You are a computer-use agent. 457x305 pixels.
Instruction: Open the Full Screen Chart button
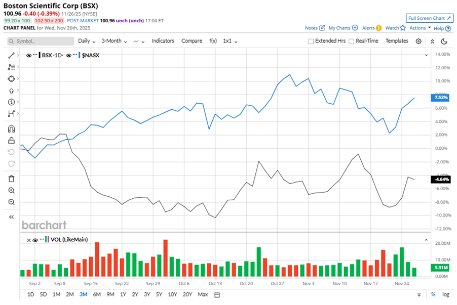(x=429, y=18)
